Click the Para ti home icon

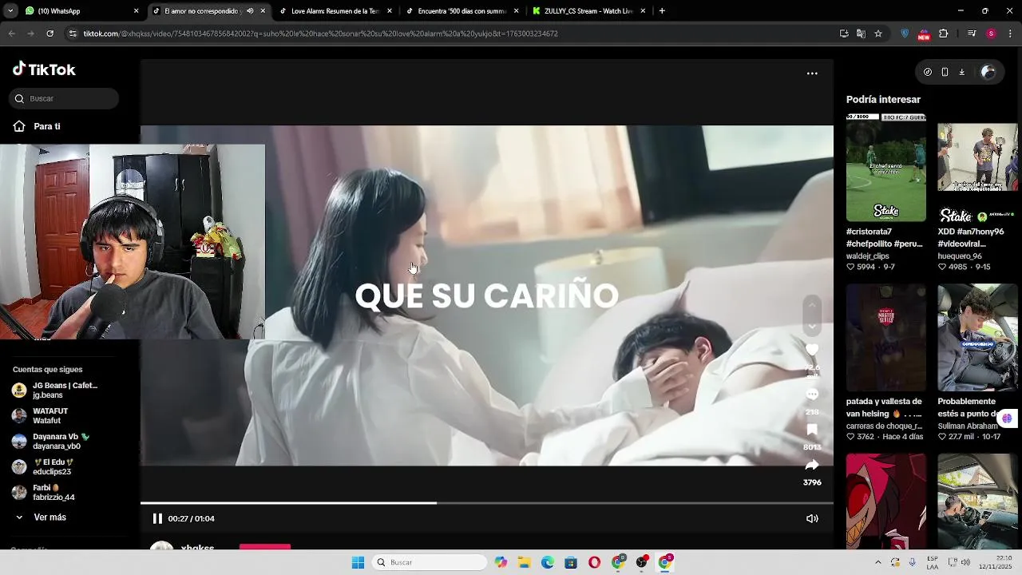[19, 126]
